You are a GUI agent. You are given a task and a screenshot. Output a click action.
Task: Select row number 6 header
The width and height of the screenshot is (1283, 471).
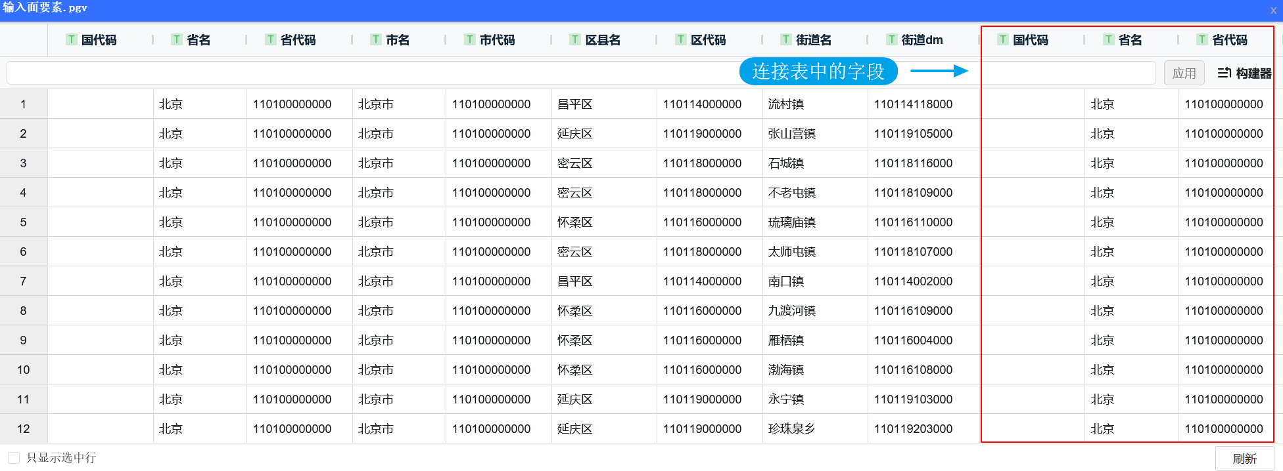click(x=24, y=252)
